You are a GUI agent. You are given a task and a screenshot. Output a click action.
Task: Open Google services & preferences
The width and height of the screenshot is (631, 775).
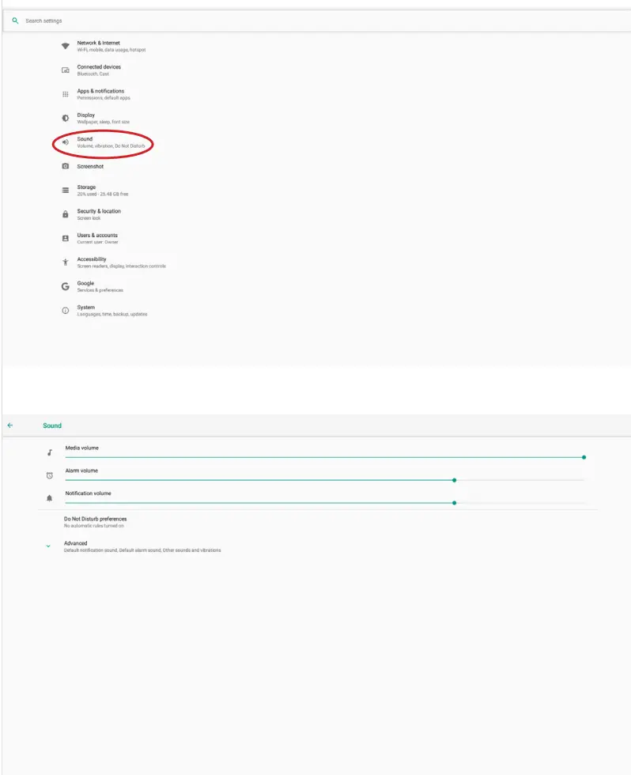[100, 286]
